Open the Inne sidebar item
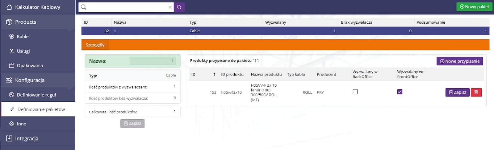 tap(21, 124)
